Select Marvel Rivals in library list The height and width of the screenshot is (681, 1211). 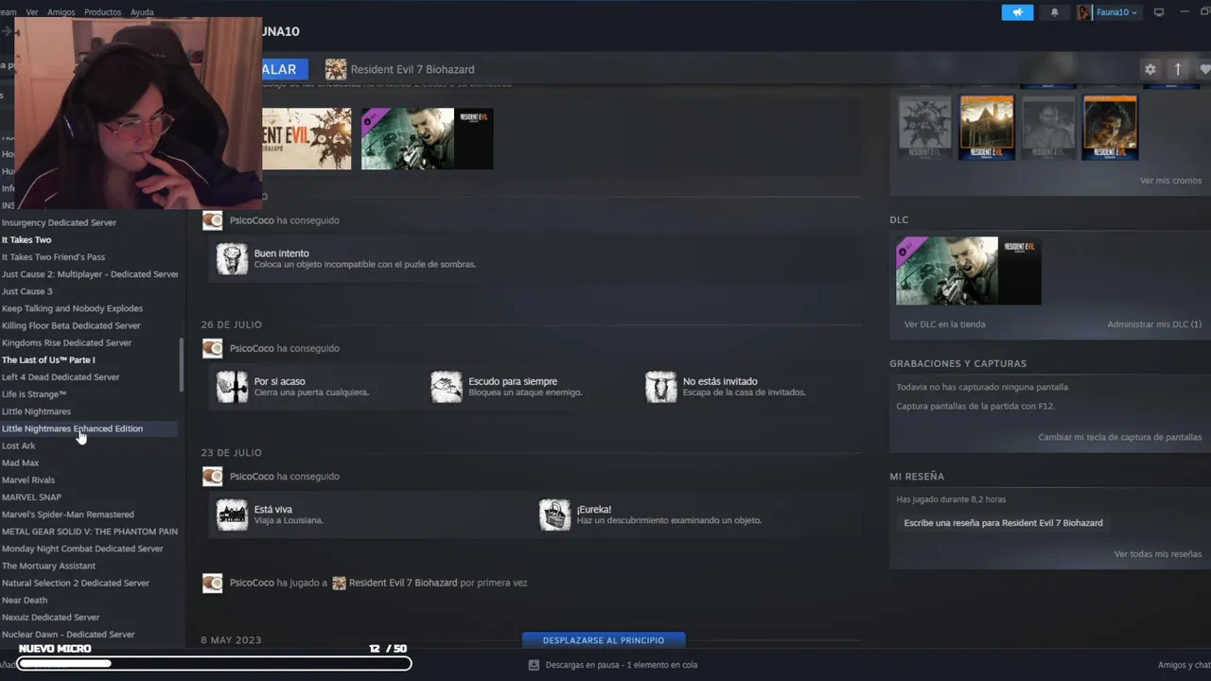28,480
